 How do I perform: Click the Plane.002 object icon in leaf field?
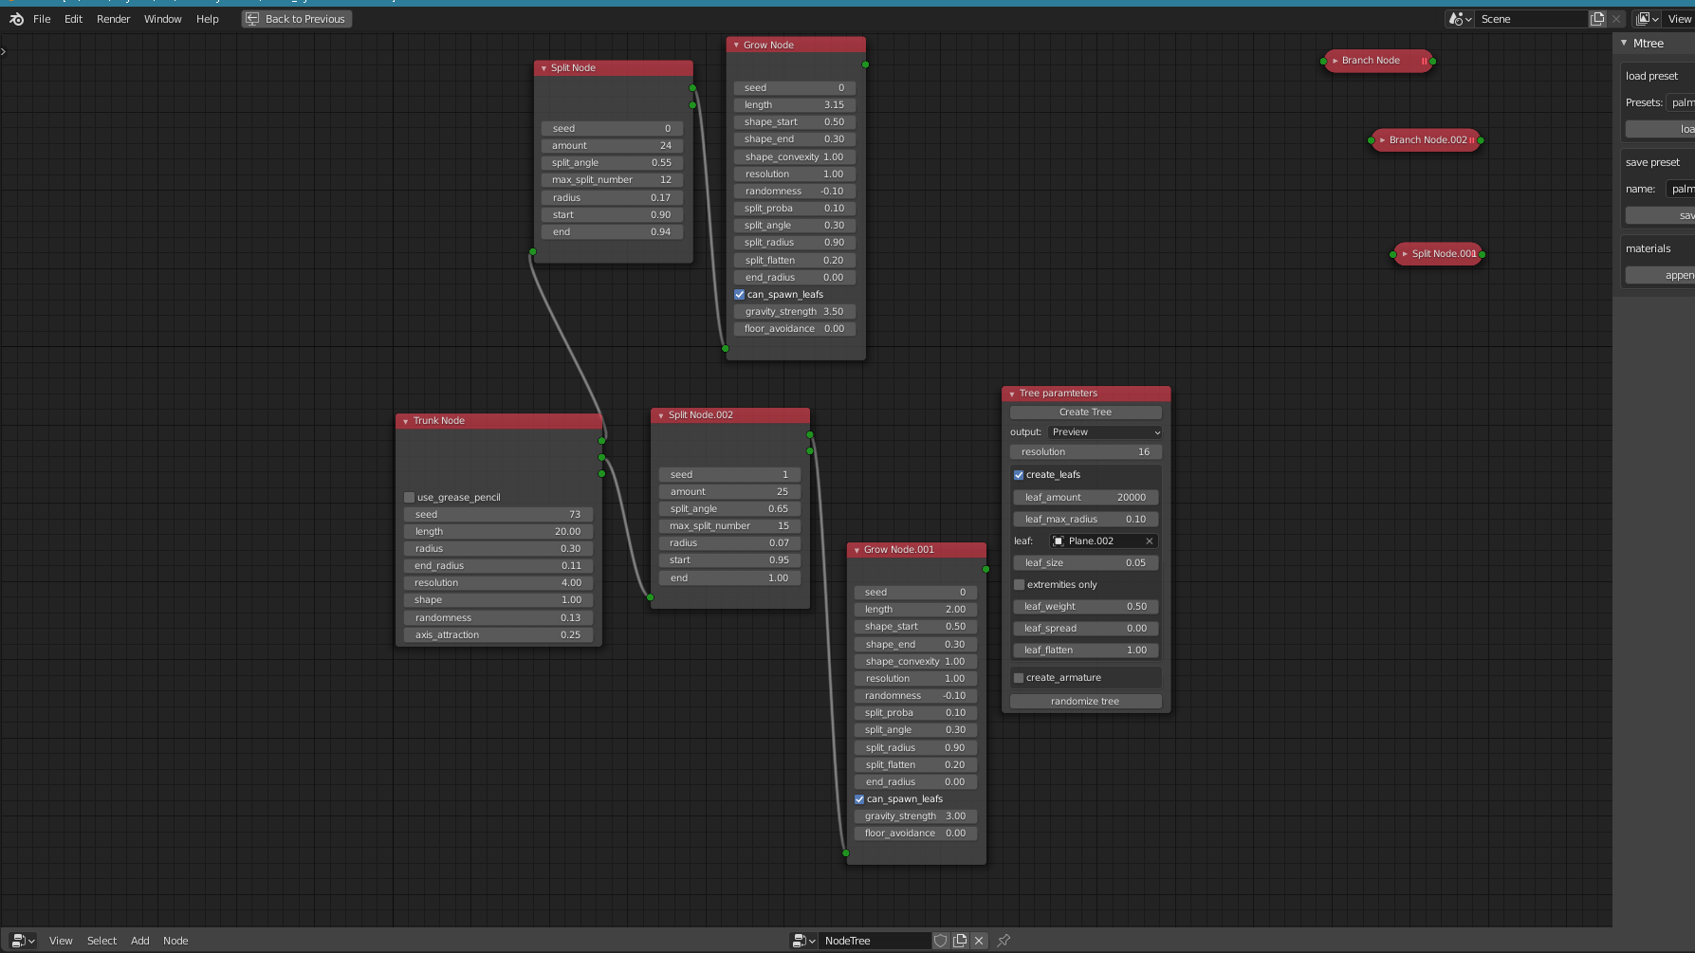click(x=1057, y=541)
